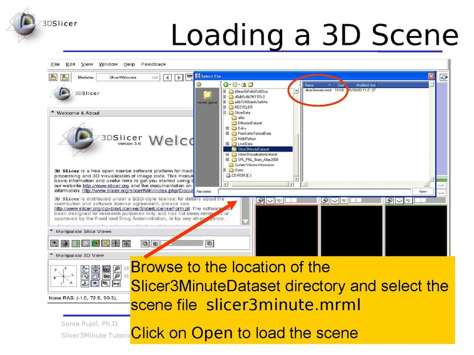Expand the LiverData folder in the tree
This screenshot has width=474, height=355.
click(x=228, y=144)
